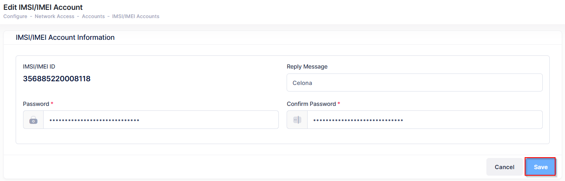Go to Configure breadcrumb
The width and height of the screenshot is (565, 181).
[15, 16]
